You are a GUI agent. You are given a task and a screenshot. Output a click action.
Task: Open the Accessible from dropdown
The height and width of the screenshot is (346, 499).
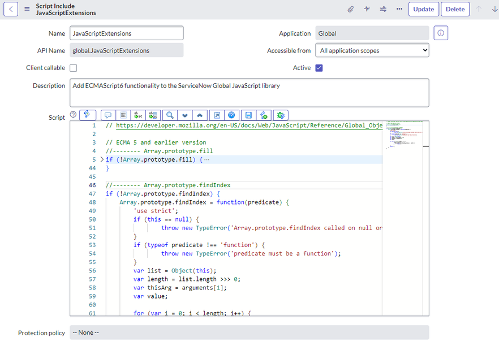pyautogui.click(x=372, y=50)
